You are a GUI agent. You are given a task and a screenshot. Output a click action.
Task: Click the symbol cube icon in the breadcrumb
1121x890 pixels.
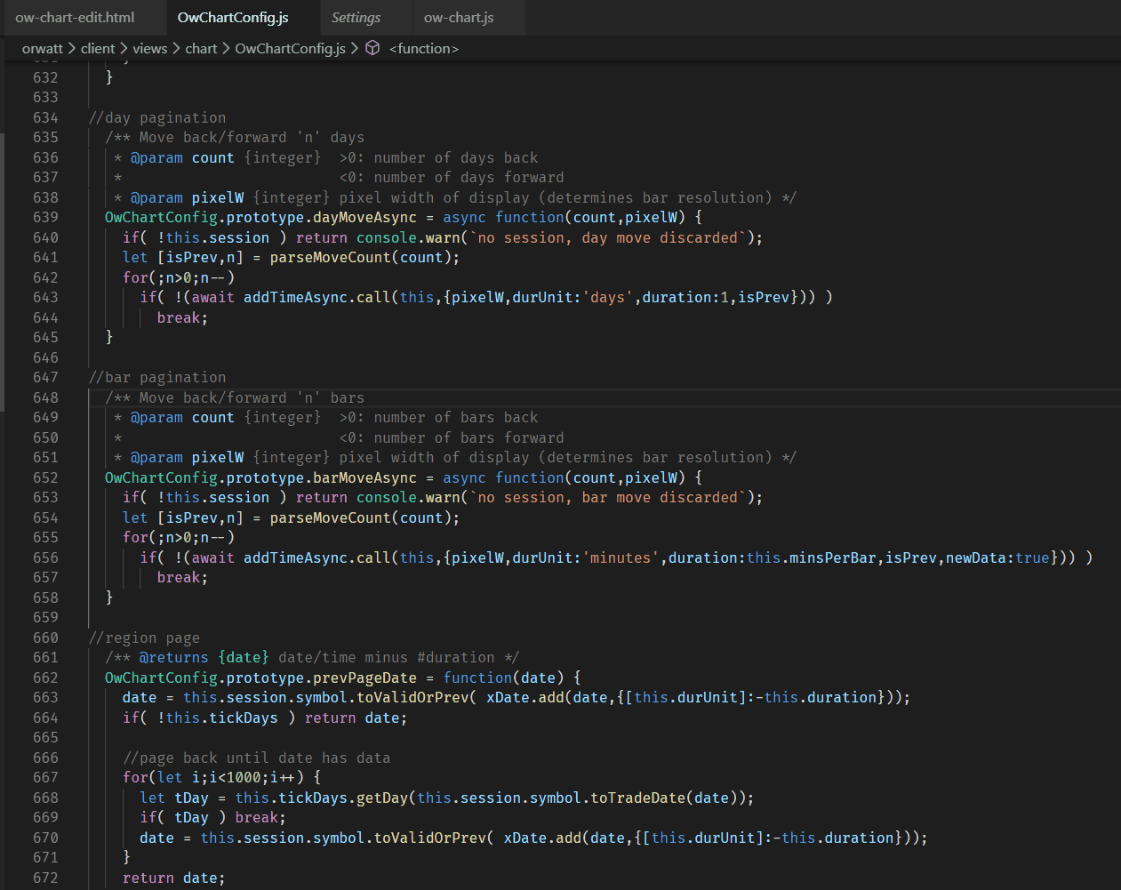point(372,49)
